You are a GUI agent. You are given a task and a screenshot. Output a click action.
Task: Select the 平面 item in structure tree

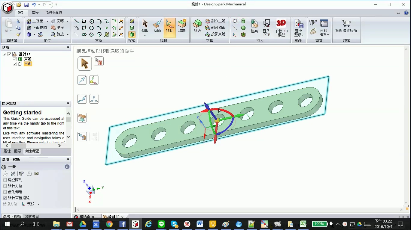pyautogui.click(x=28, y=64)
